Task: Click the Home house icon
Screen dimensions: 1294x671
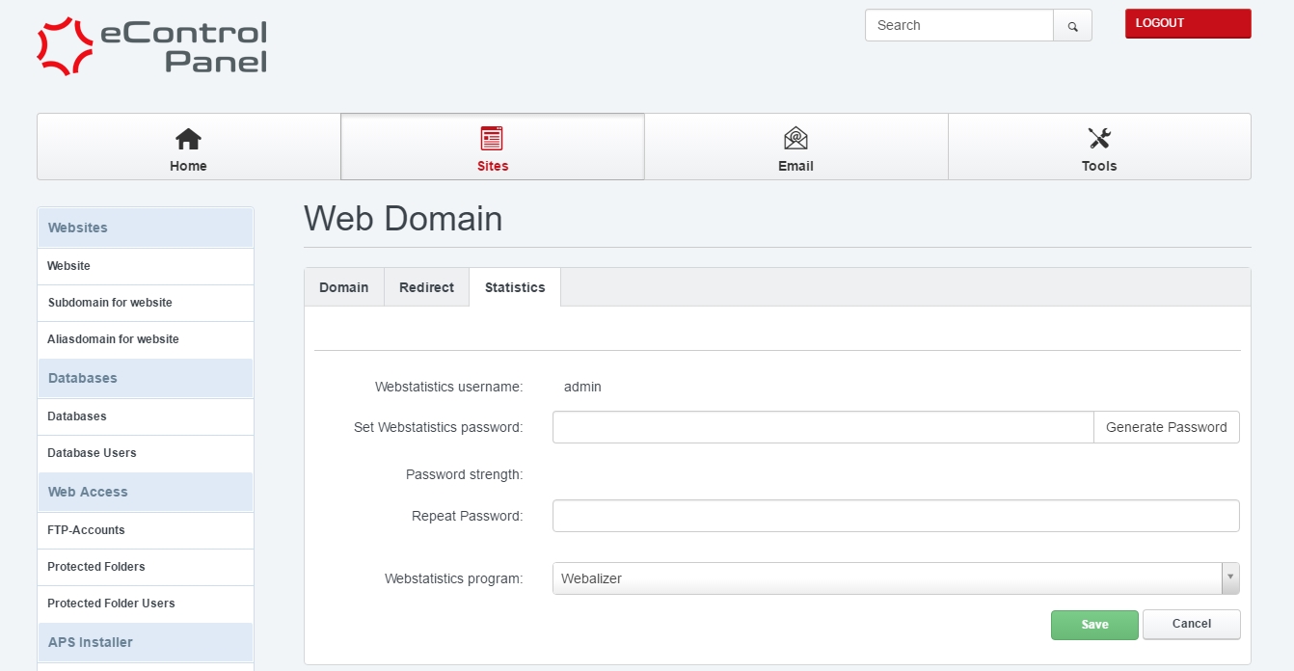Action: [188, 139]
